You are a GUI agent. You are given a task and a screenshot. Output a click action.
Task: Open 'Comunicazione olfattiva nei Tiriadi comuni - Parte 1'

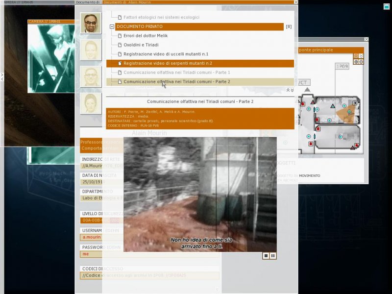(176, 73)
